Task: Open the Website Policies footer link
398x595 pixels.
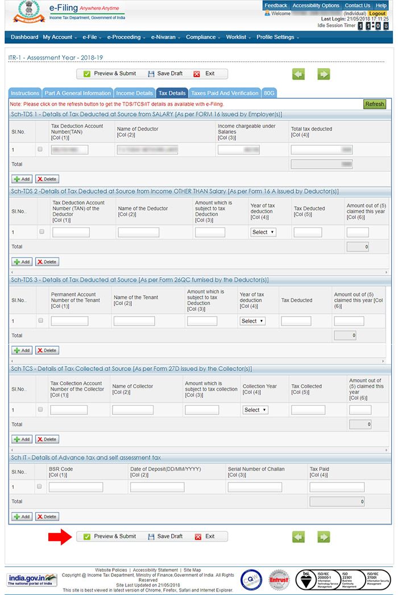Action: click(x=111, y=570)
